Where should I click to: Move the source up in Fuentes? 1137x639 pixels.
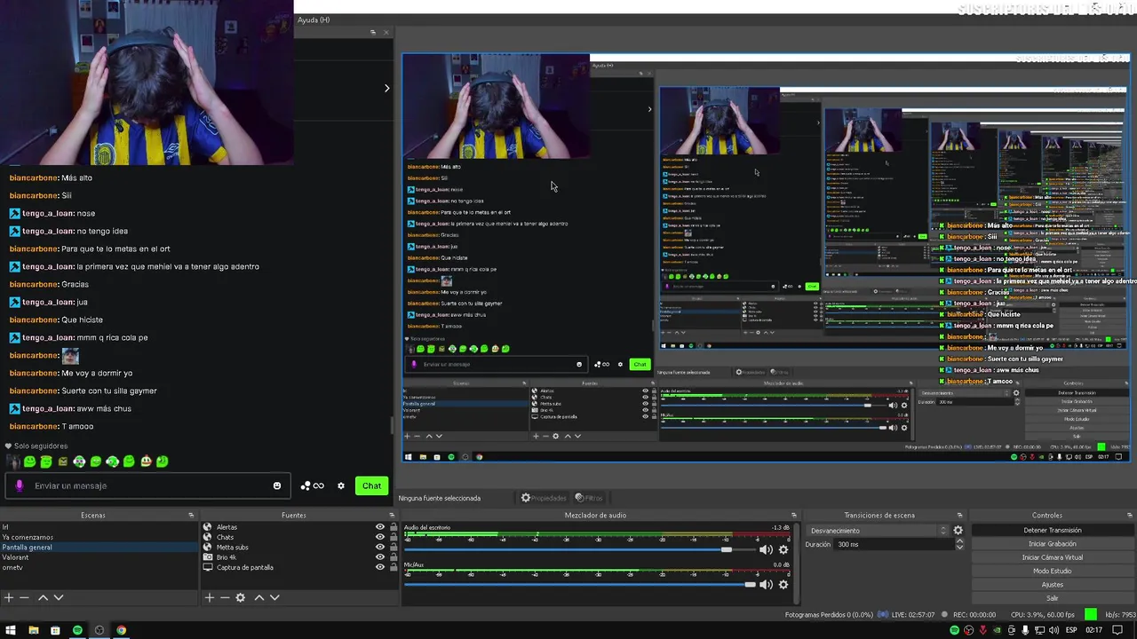pyautogui.click(x=259, y=598)
